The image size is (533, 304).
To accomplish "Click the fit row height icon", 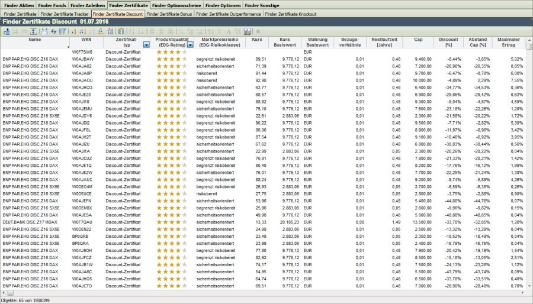I will point(34,31).
